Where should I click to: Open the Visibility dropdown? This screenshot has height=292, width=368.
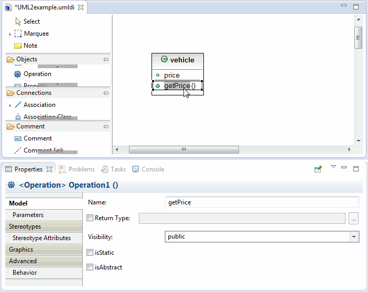[x=354, y=237]
